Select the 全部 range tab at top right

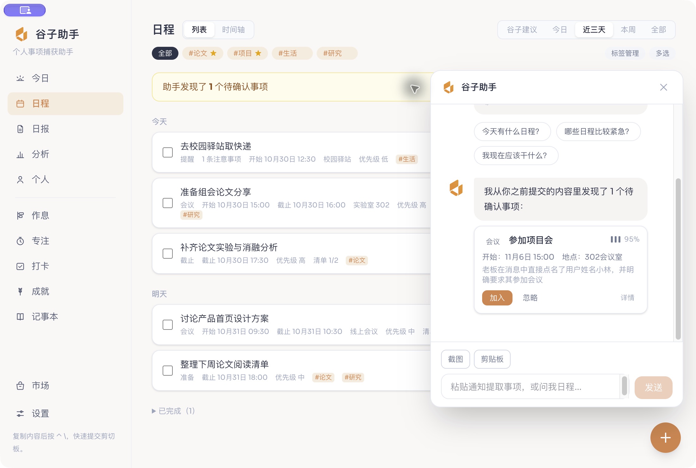pos(658,30)
